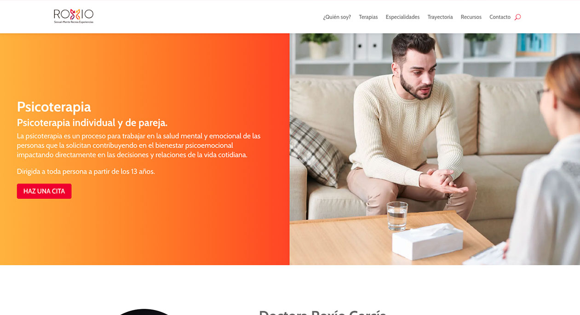The image size is (580, 315).
Task: Click the subtitle Psicoterapia individual y de pareja
Action: coord(92,123)
